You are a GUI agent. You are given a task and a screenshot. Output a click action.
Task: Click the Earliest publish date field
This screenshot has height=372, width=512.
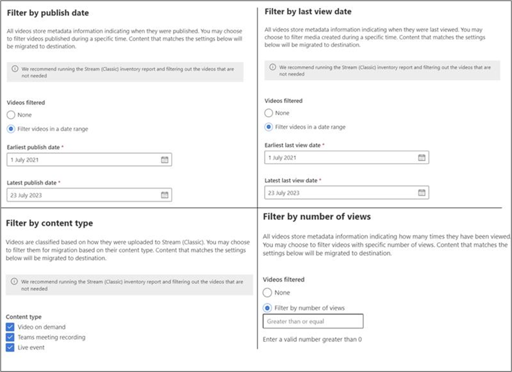click(83, 160)
